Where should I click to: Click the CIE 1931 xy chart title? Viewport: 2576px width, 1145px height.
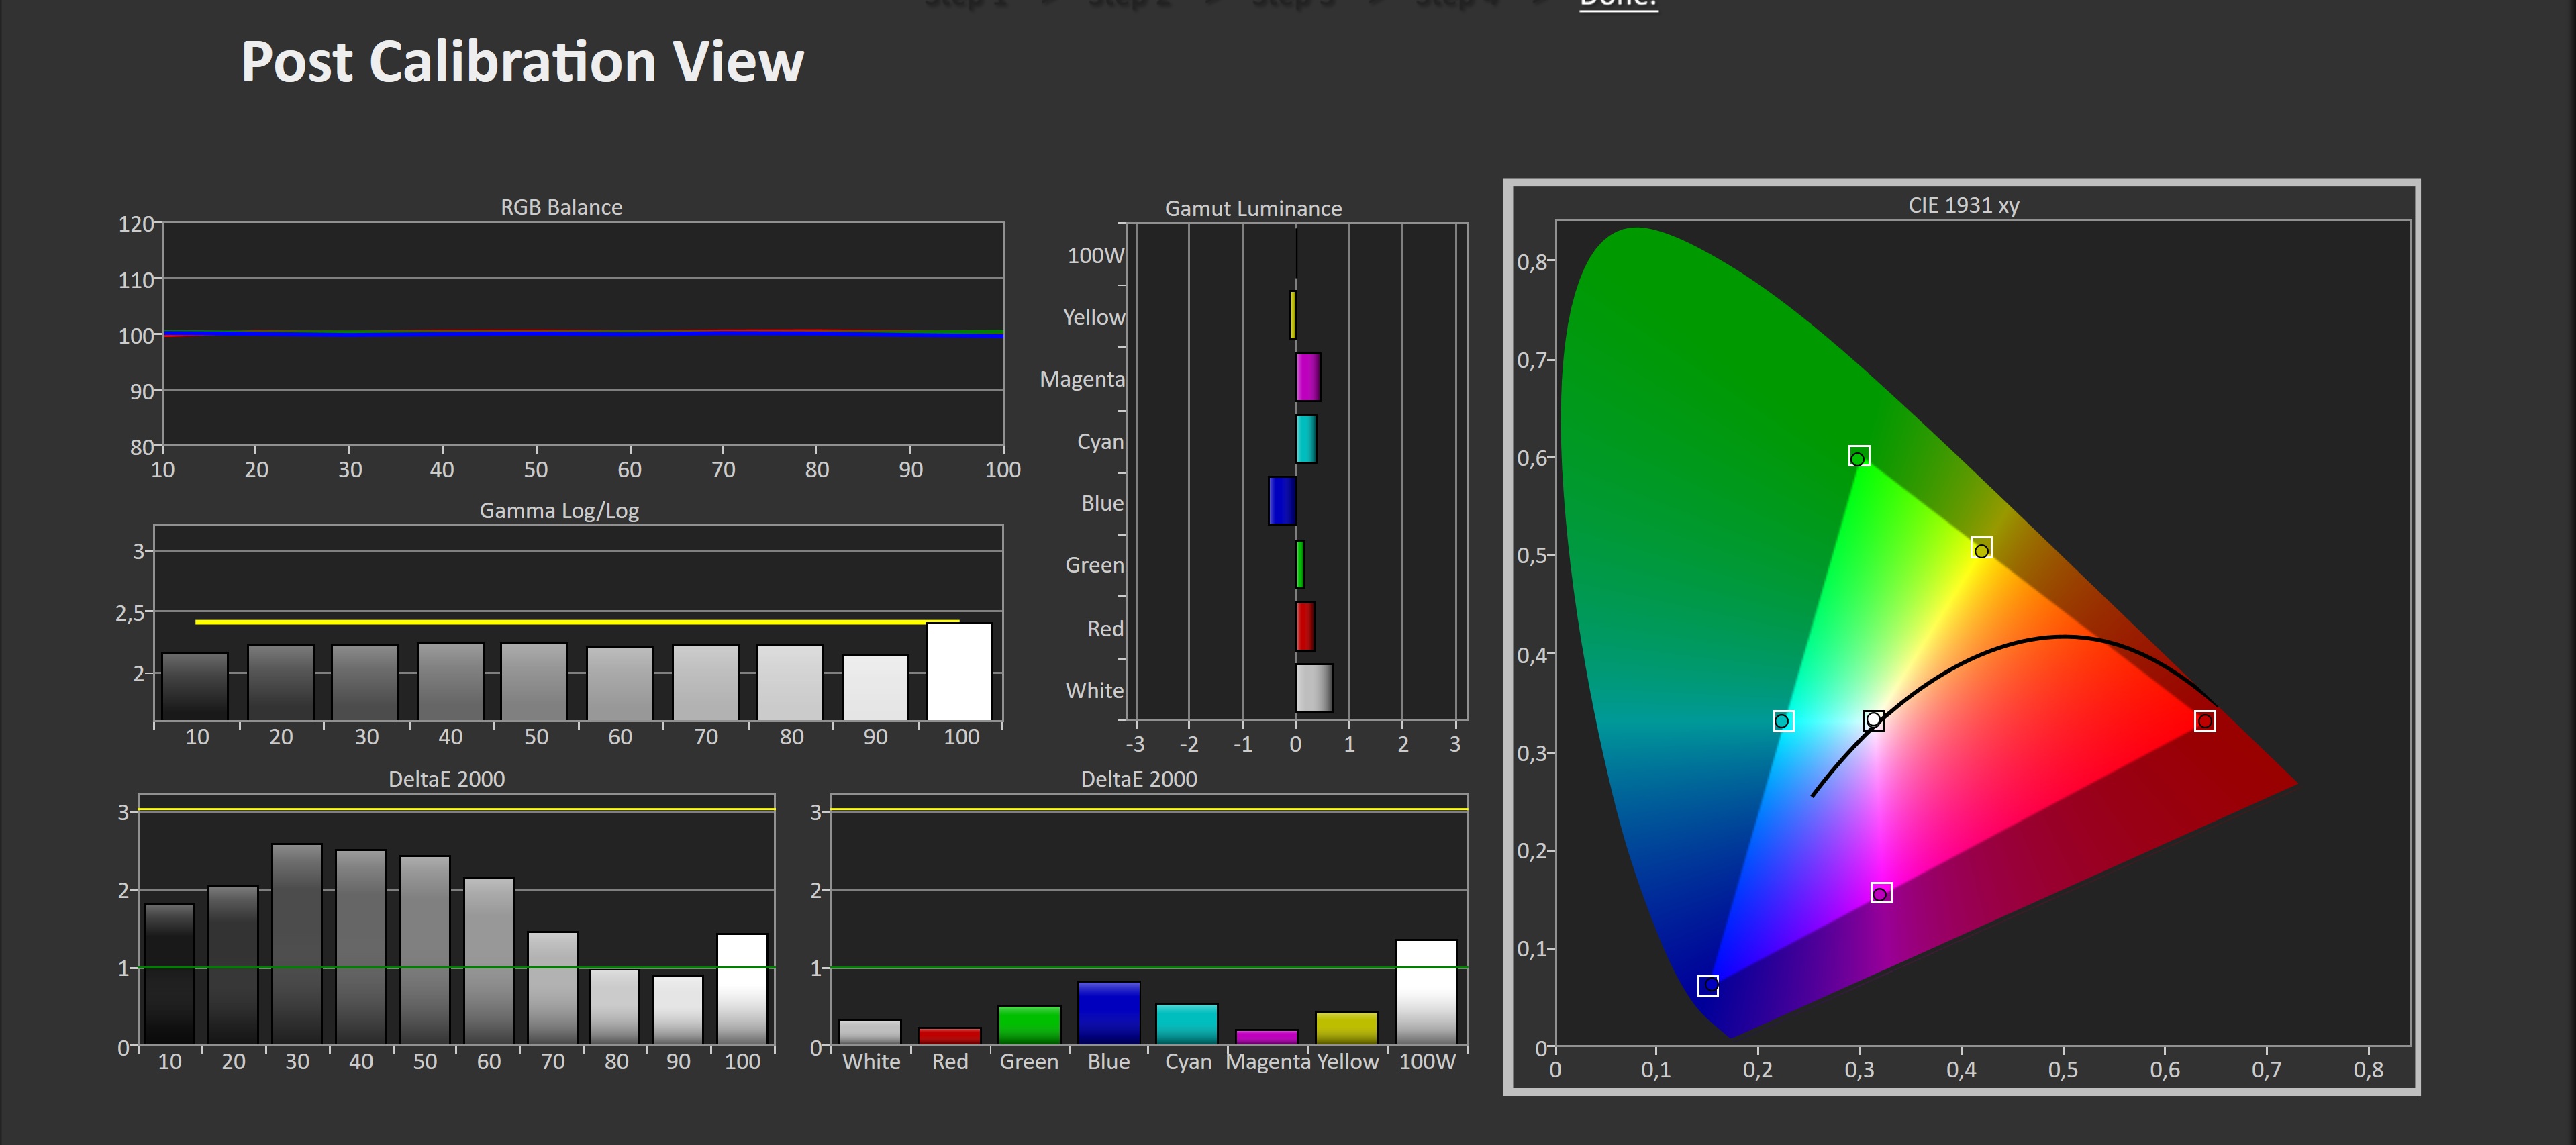point(1963,205)
